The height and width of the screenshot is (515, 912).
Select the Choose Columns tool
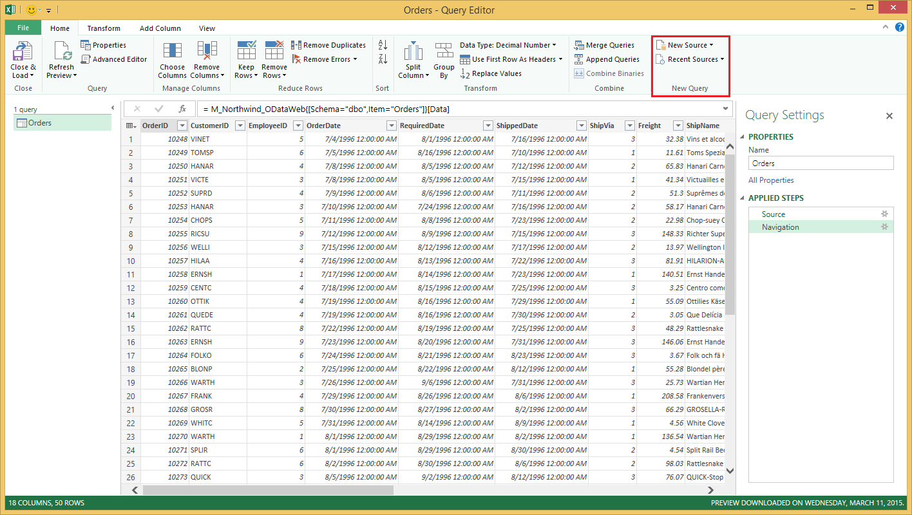tap(172, 59)
